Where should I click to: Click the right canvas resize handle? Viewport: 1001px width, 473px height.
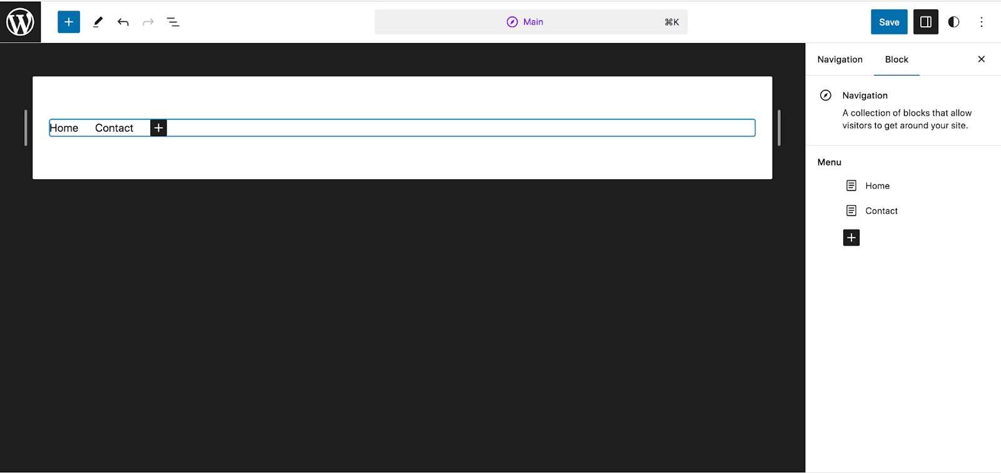click(x=779, y=128)
